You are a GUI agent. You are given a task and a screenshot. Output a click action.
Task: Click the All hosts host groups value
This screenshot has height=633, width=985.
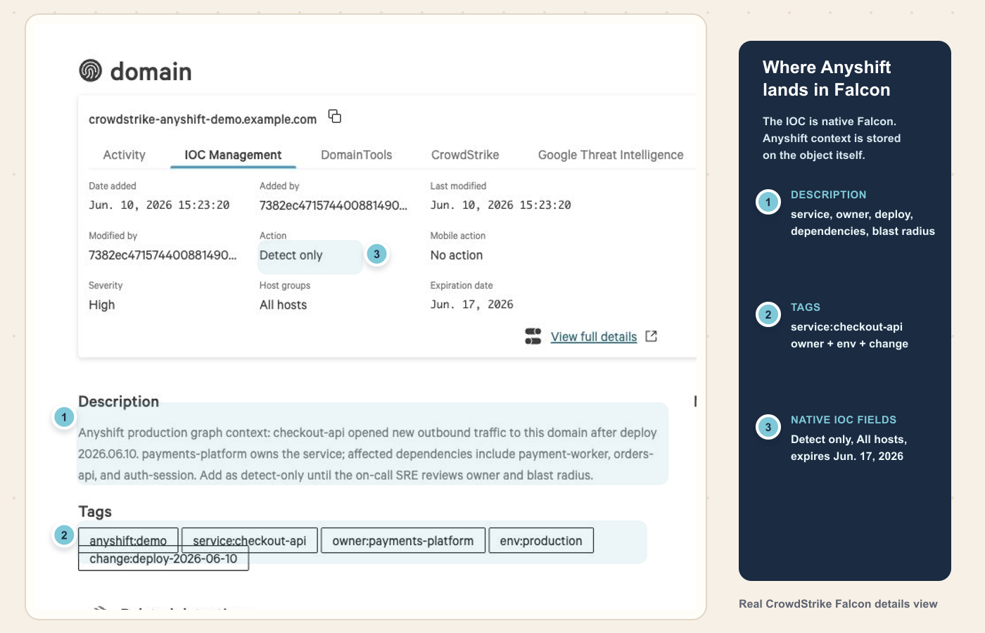pos(284,305)
